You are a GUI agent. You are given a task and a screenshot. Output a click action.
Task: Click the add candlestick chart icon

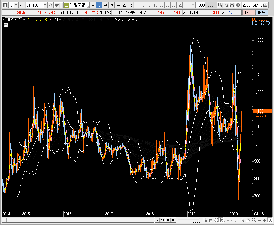click(x=220, y=5)
